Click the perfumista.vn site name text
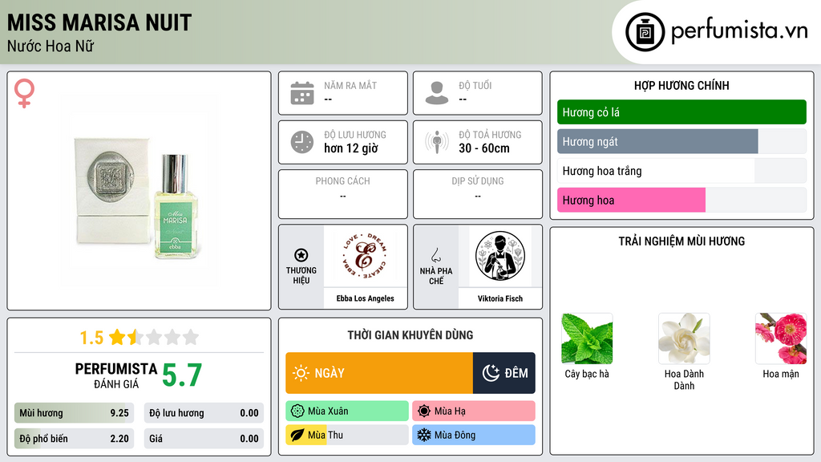Screen dimensions: 821x462 point(739,30)
